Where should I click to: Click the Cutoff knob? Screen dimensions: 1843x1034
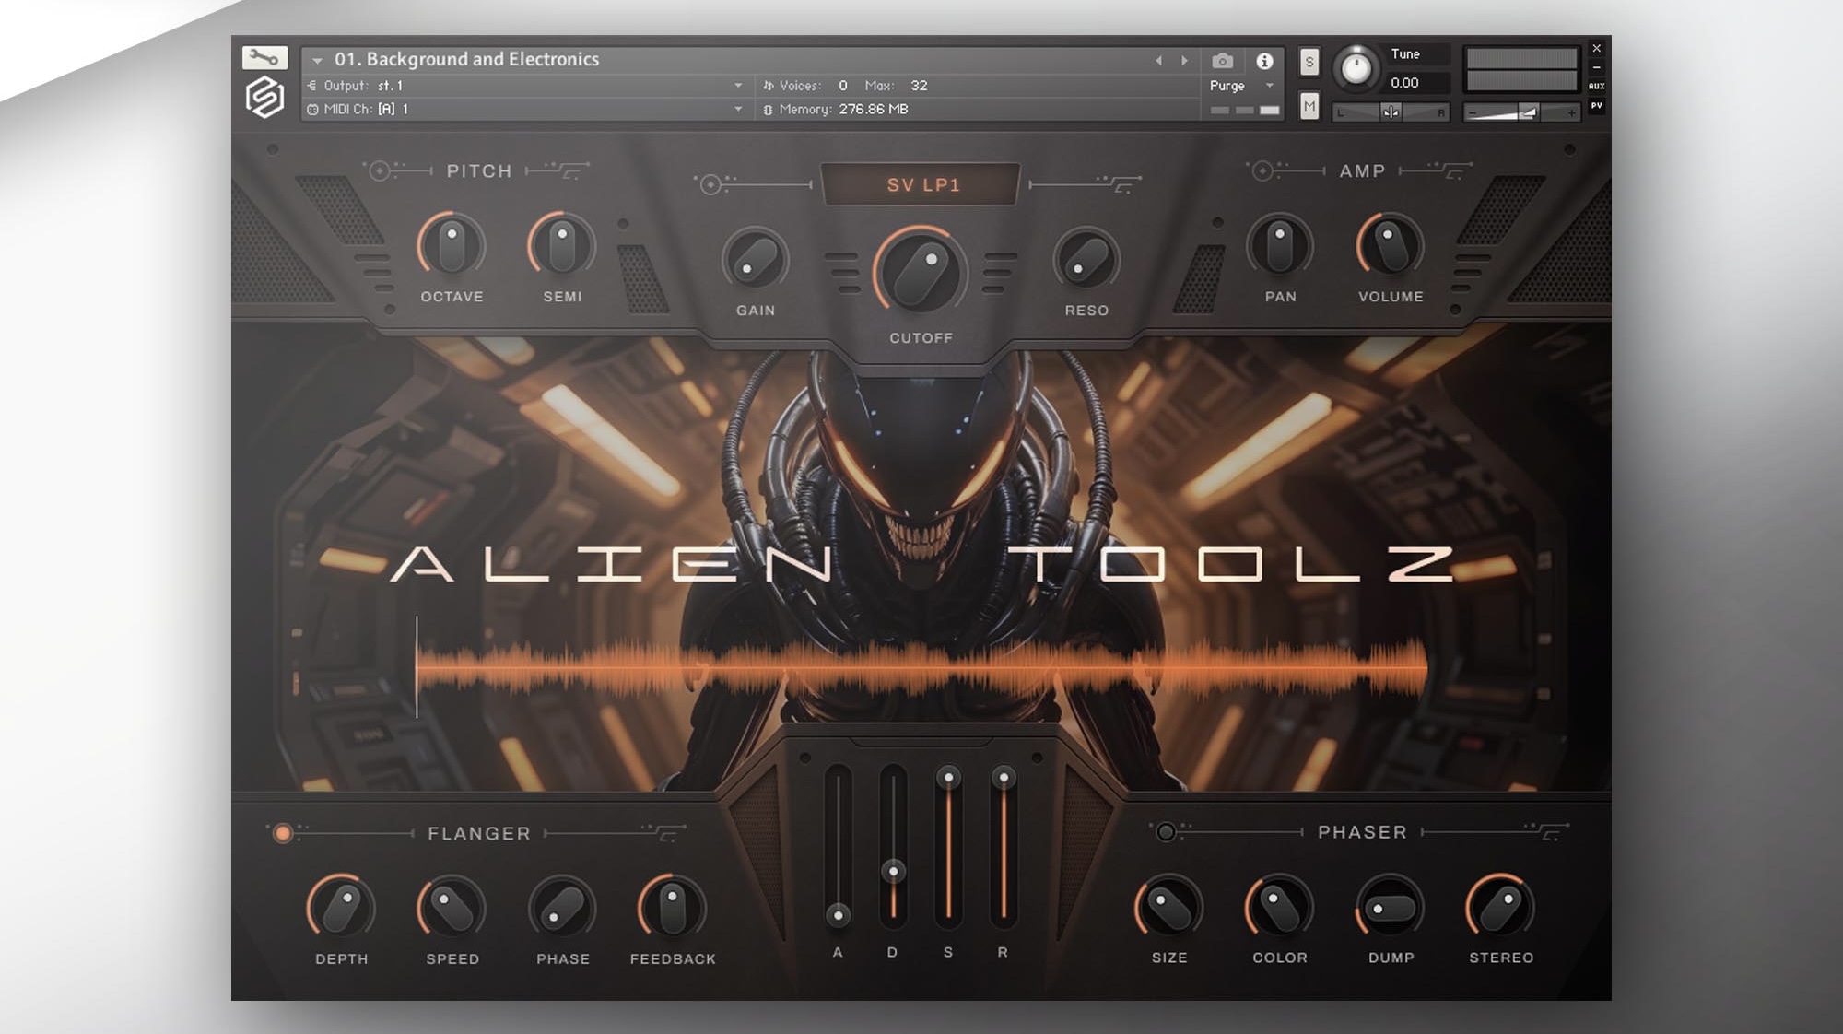920,273
